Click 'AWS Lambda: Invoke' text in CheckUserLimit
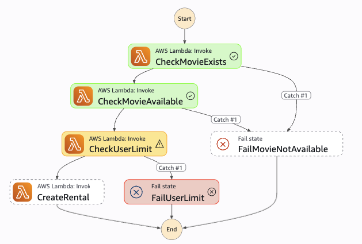The image size is (362, 244). (x=117, y=138)
